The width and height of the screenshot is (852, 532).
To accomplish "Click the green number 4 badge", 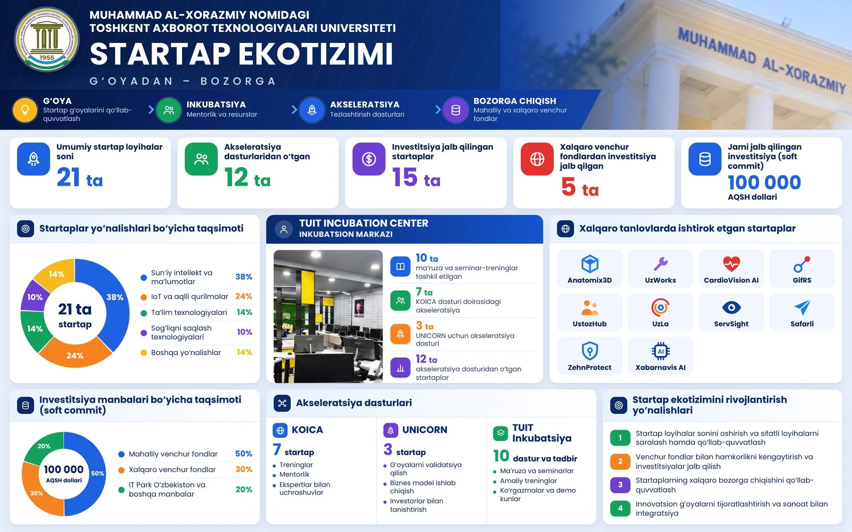I will (620, 508).
